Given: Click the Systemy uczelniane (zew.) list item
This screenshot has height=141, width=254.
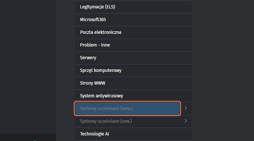Looking at the screenshot, I should pos(106,121).
